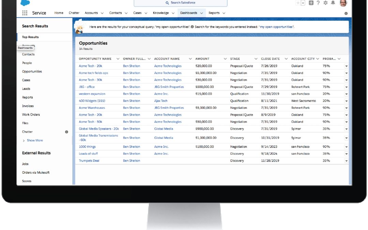Select Opportunities in search sidebar
The height and width of the screenshot is (230, 368).
pyautogui.click(x=32, y=71)
